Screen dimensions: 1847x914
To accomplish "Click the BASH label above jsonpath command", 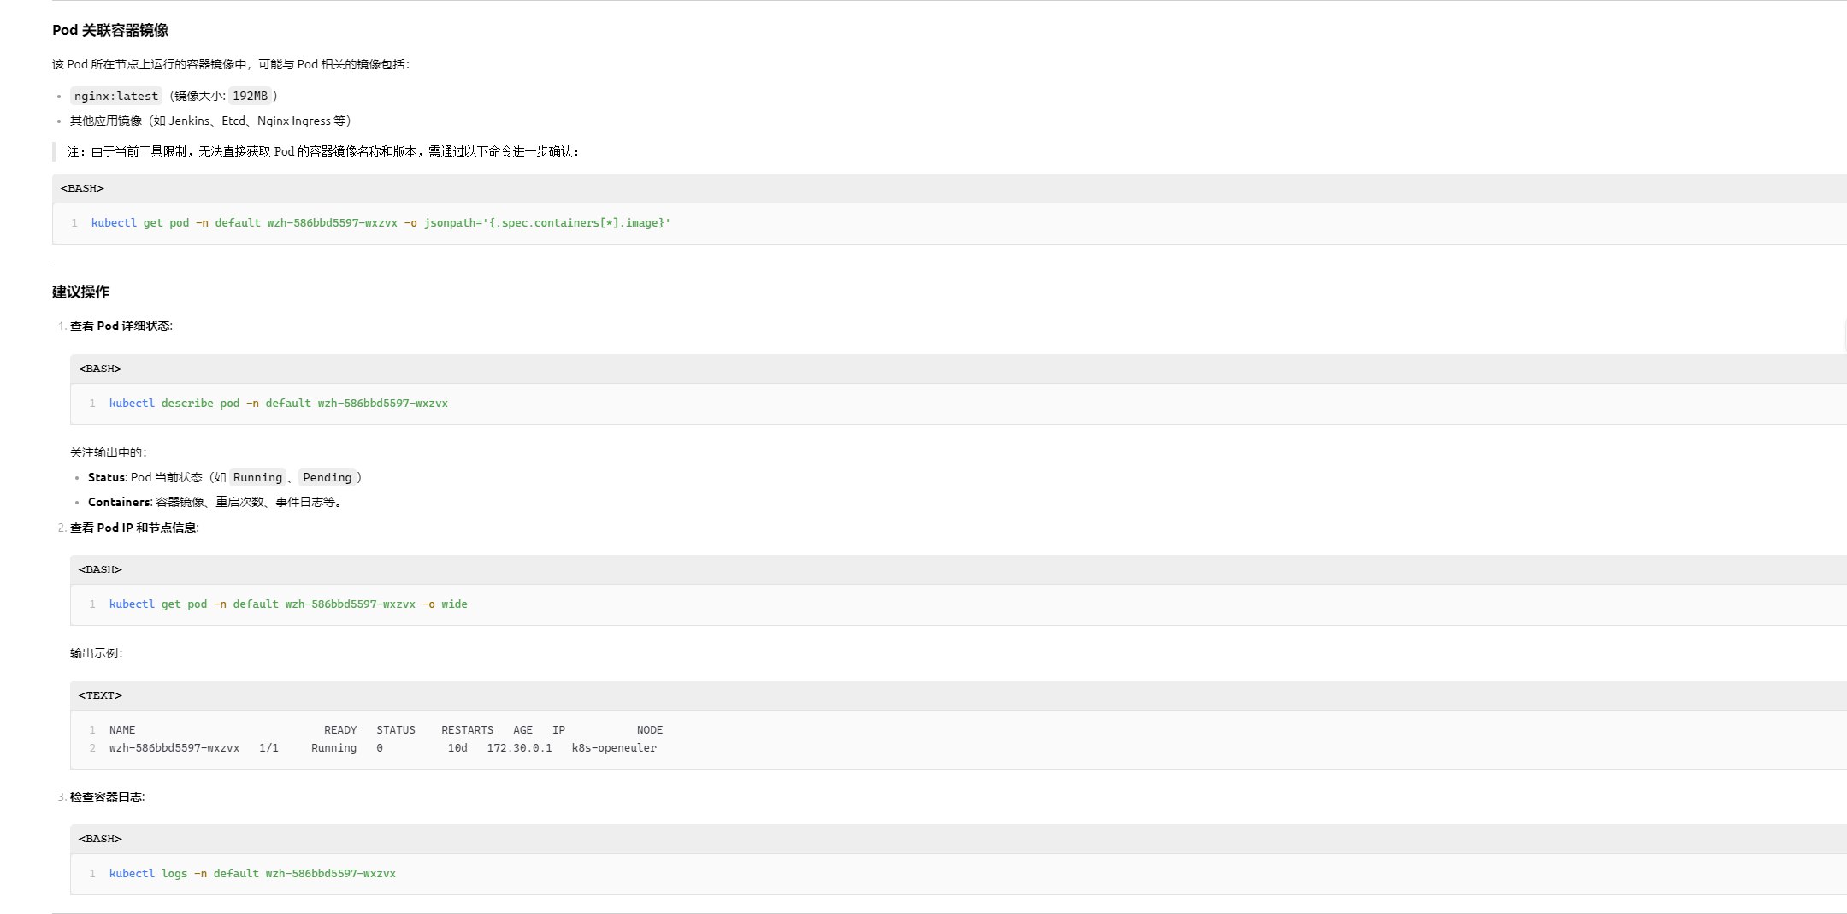I will click(x=82, y=188).
